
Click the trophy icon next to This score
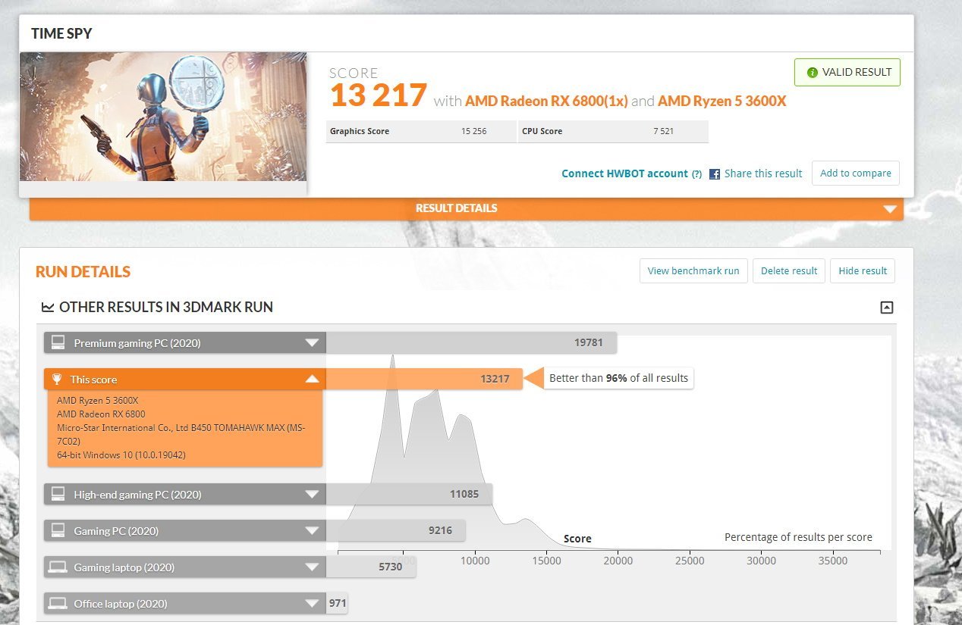[57, 380]
